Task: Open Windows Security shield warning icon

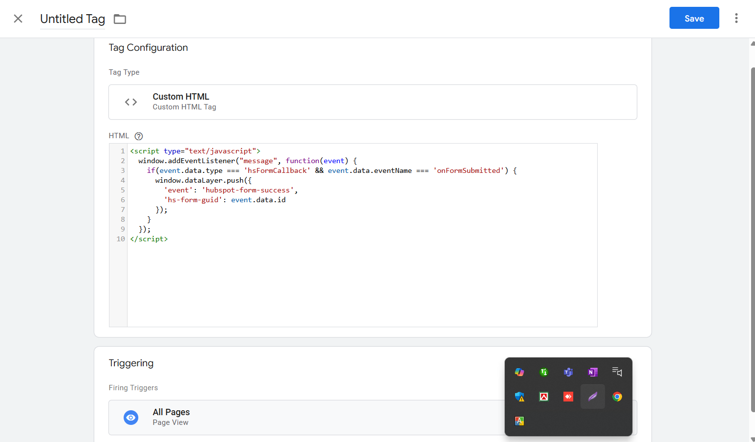Action: (x=519, y=397)
